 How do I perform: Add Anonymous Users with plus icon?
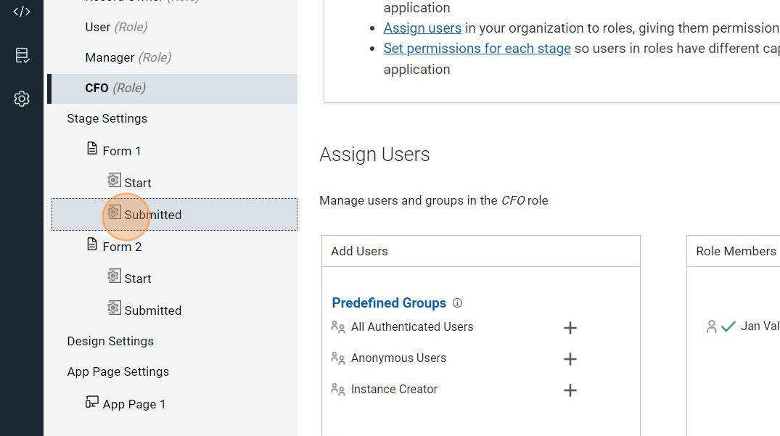tap(570, 359)
